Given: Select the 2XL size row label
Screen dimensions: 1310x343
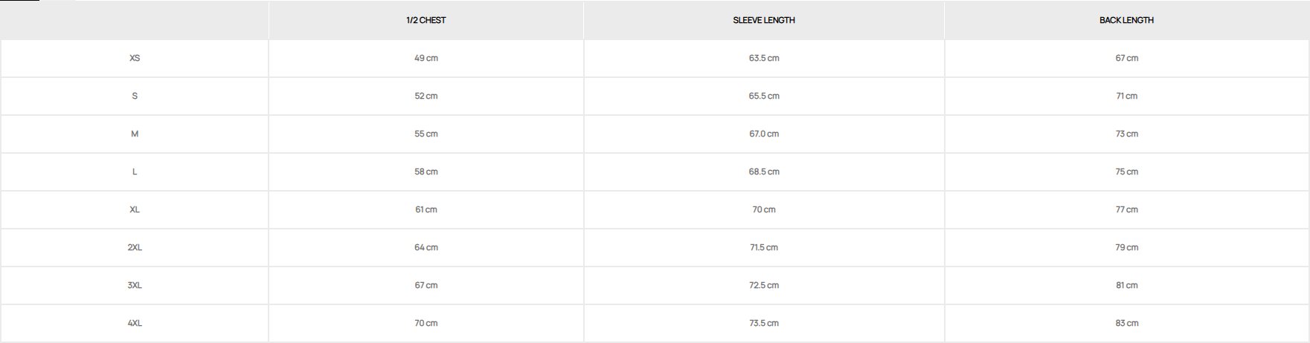Looking at the screenshot, I should (x=135, y=247).
